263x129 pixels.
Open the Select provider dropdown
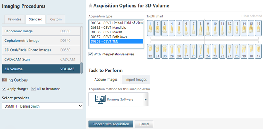(42, 106)
